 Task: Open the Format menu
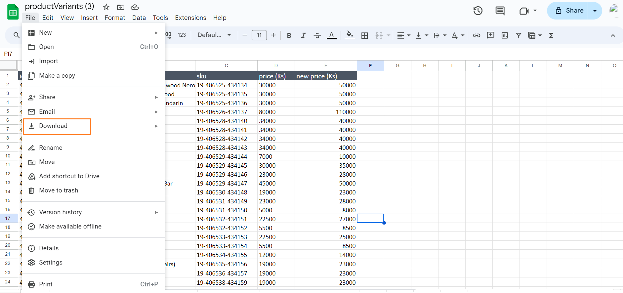(115, 18)
